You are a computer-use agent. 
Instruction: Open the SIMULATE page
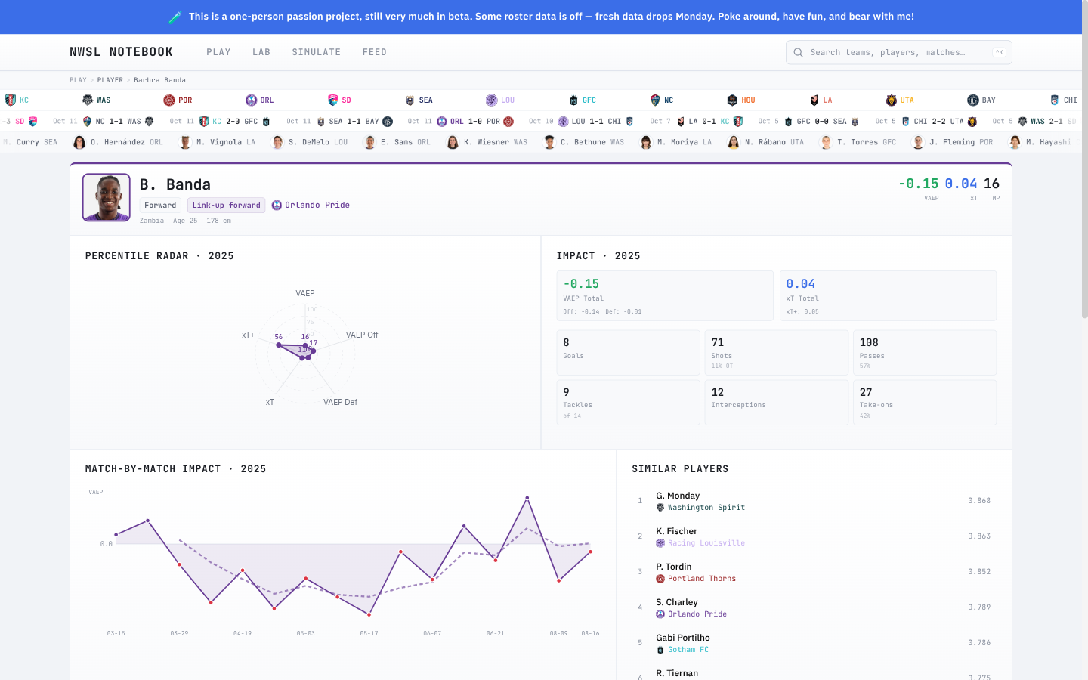[x=316, y=52]
